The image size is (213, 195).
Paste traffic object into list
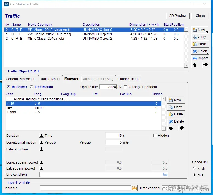[x=200, y=44]
